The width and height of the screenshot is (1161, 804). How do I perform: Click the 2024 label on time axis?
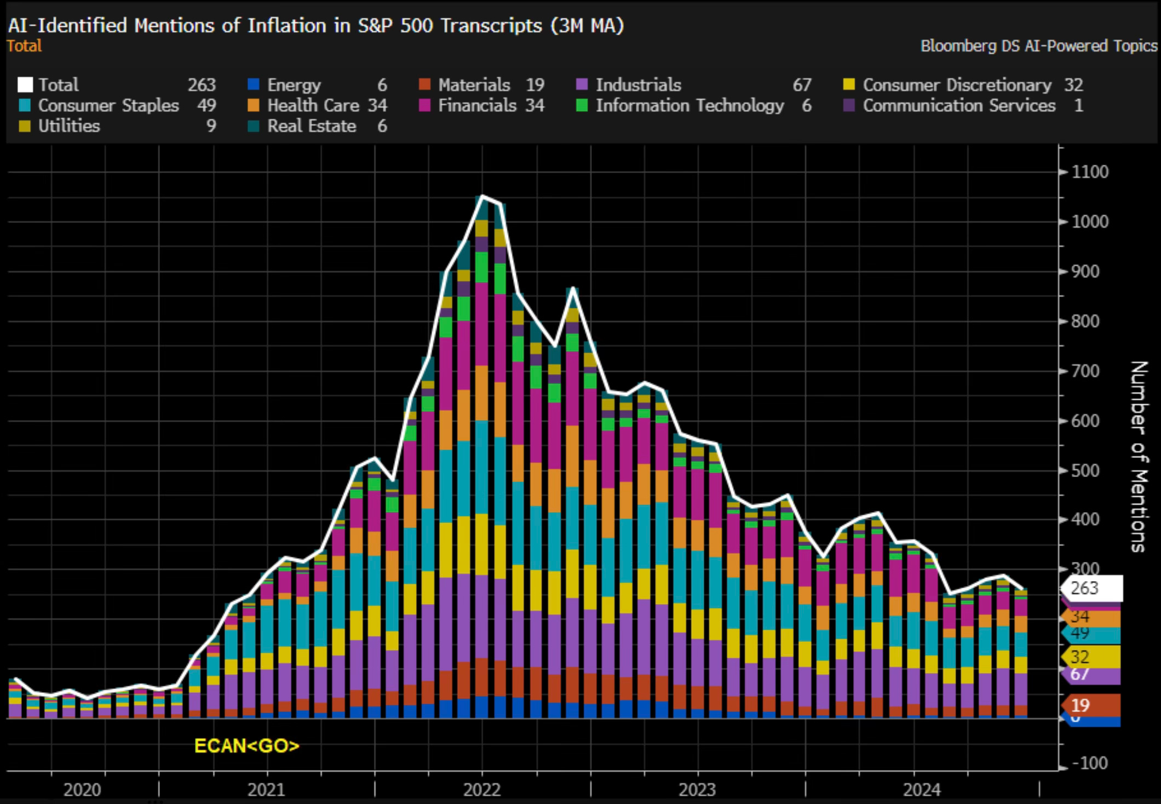point(921,790)
